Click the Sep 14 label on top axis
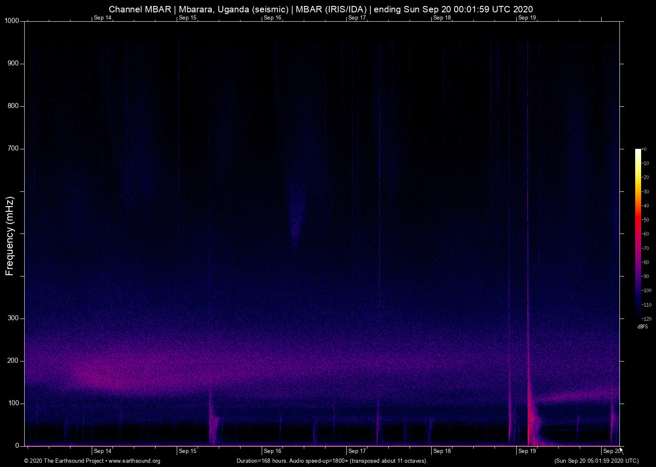 [102, 18]
